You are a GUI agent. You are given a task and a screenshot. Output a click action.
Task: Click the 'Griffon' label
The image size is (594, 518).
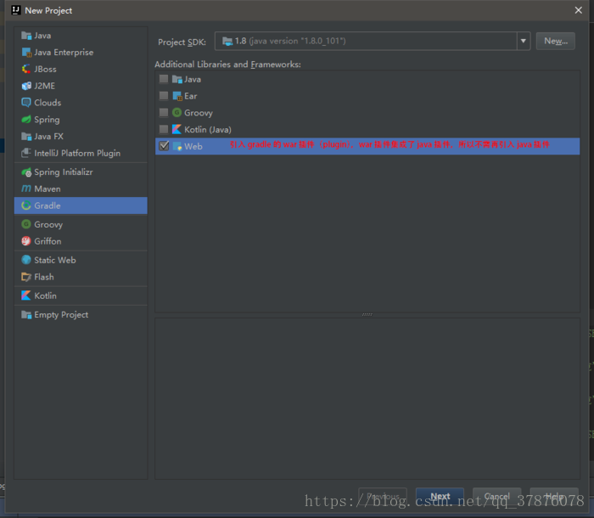coord(48,241)
